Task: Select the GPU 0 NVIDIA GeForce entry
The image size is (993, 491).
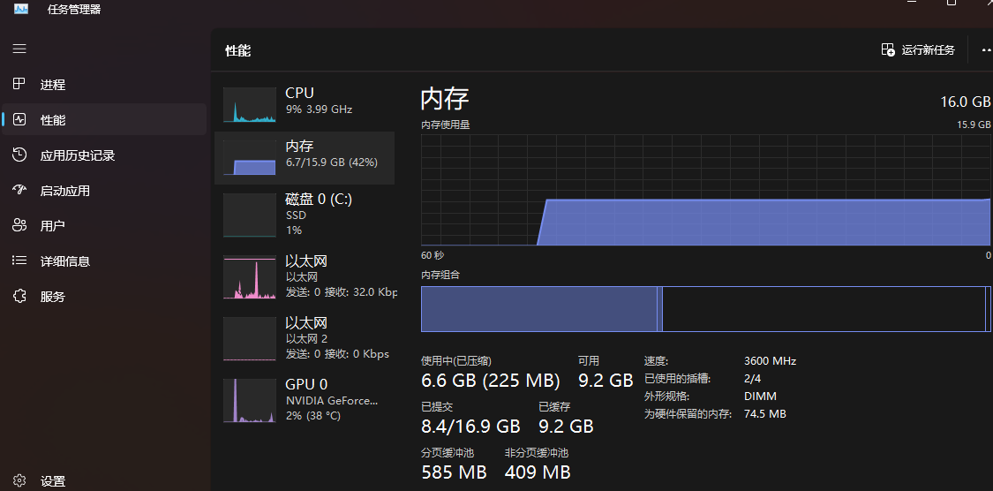Action: [x=305, y=400]
